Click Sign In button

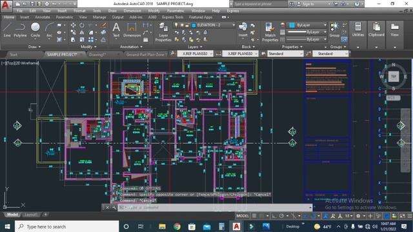tap(308, 4)
